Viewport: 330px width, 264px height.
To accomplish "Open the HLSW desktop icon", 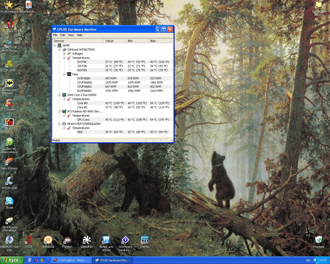I will tap(10, 123).
